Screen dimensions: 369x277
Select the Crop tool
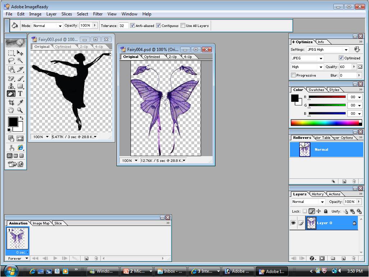11,102
